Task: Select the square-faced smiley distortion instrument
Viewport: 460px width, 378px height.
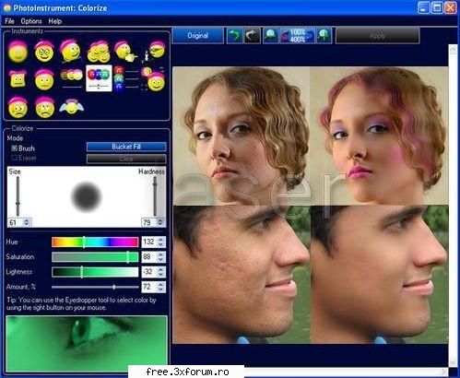Action: (x=18, y=79)
